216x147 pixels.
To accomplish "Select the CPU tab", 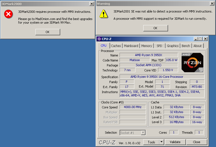I will (x=104, y=46).
